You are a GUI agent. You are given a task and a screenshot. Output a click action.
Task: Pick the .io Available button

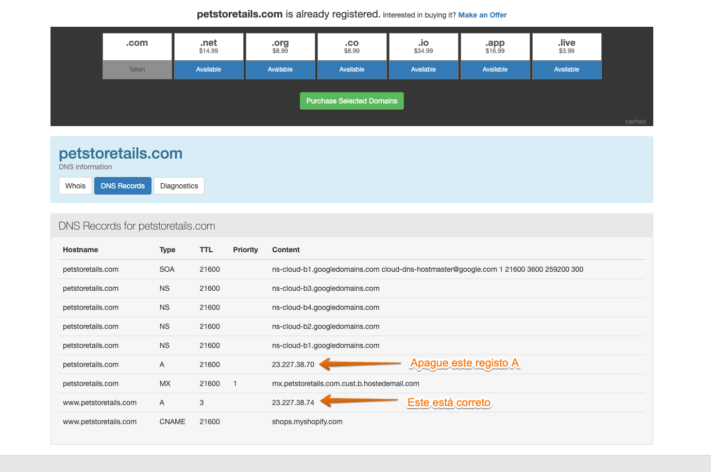[x=424, y=69]
